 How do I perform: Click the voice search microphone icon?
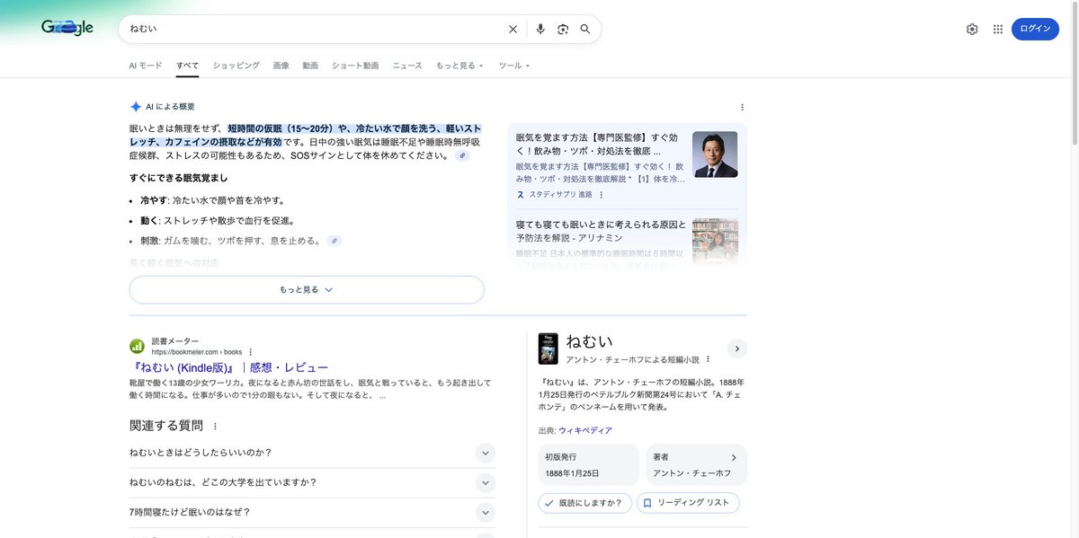tap(540, 29)
